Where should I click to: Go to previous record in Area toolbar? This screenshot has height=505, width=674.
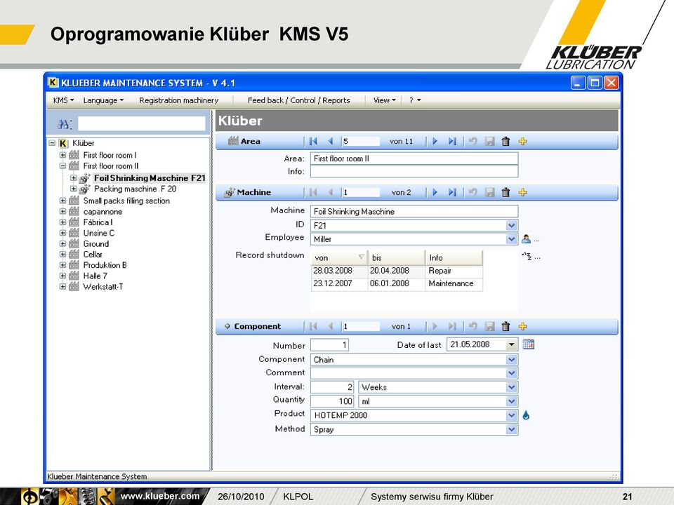tap(331, 141)
